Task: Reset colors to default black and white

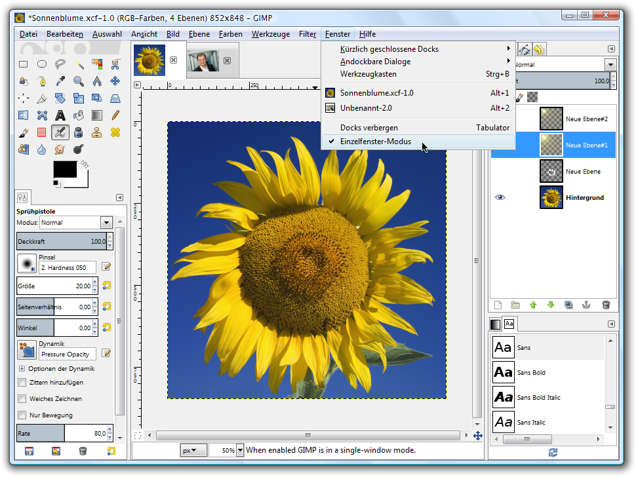Action: (x=57, y=184)
